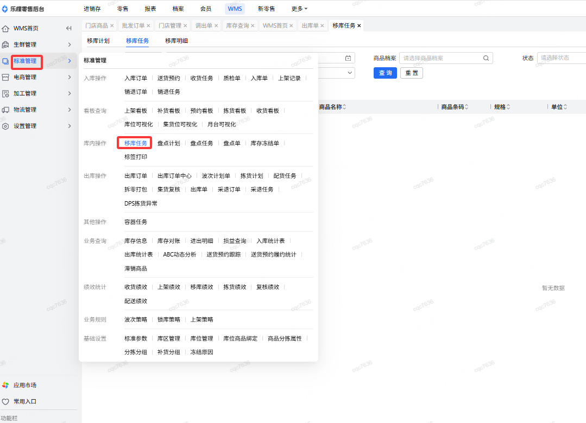Sort by 单位 column arrows
This screenshot has height=423, width=586.
pyautogui.click(x=565, y=107)
